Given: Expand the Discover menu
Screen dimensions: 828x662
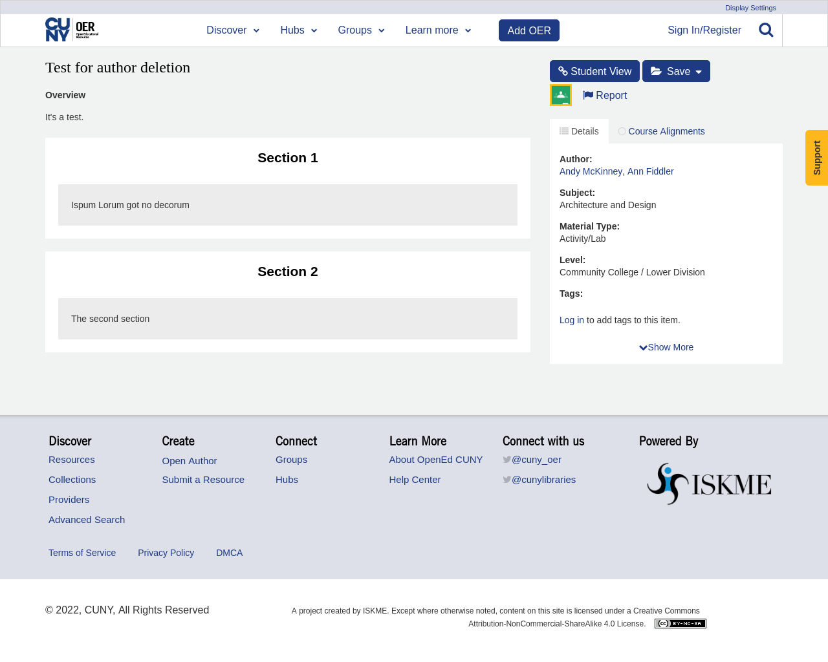Looking at the screenshot, I should coord(233,30).
